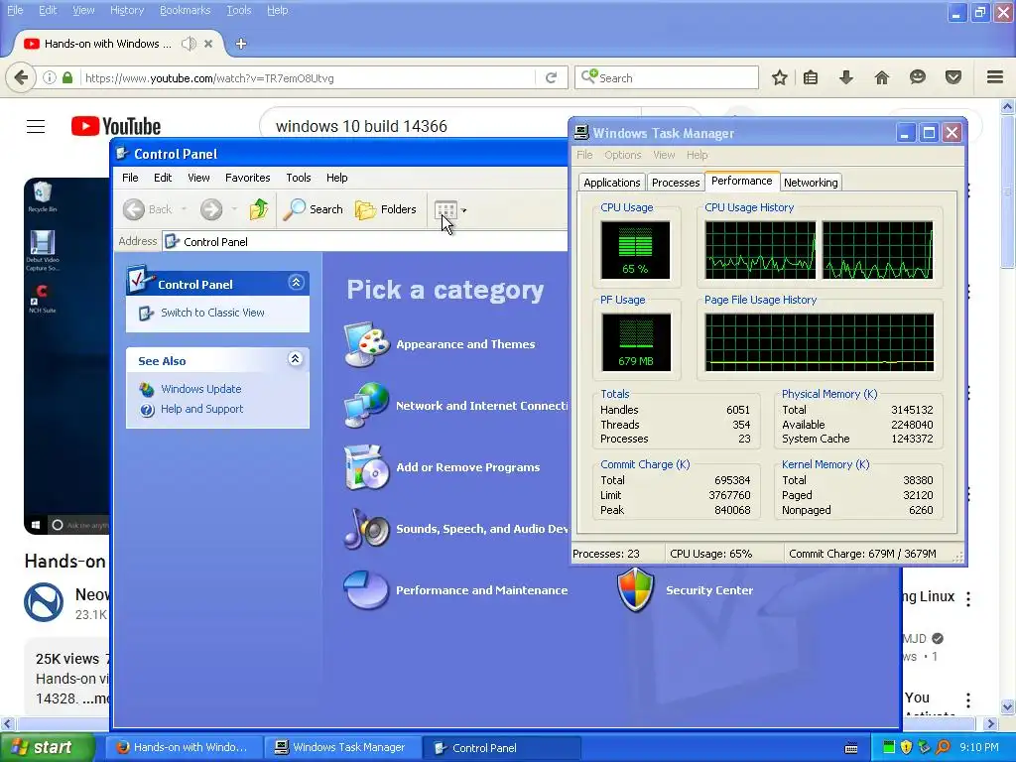The height and width of the screenshot is (762, 1016).
Task: Open the Firefox History menu
Action: point(127,10)
